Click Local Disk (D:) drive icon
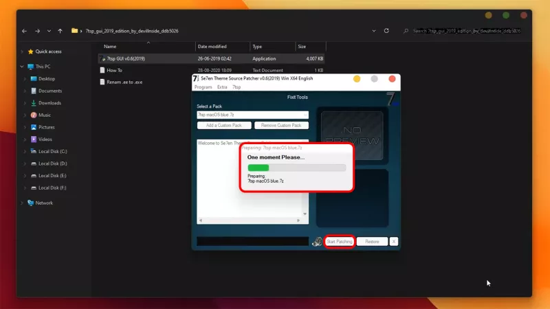The image size is (550, 309). tap(34, 163)
